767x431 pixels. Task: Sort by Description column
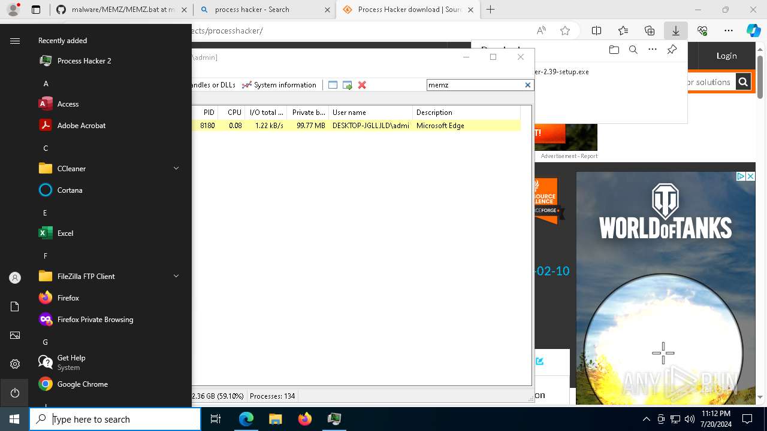(466, 113)
